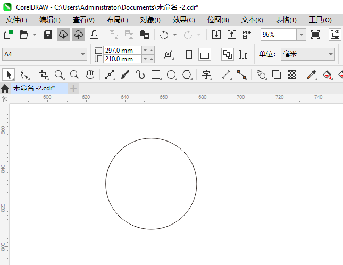Select the Freehand line tool
The height and width of the screenshot is (265, 343).
click(x=110, y=74)
